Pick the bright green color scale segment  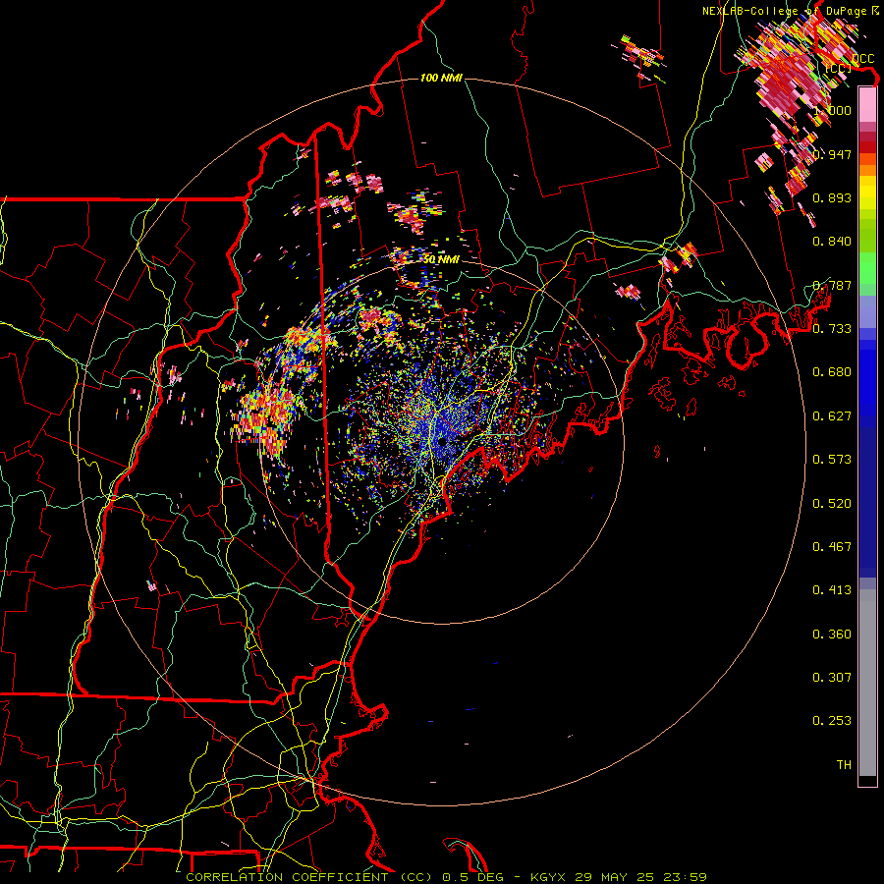pyautogui.click(x=867, y=268)
